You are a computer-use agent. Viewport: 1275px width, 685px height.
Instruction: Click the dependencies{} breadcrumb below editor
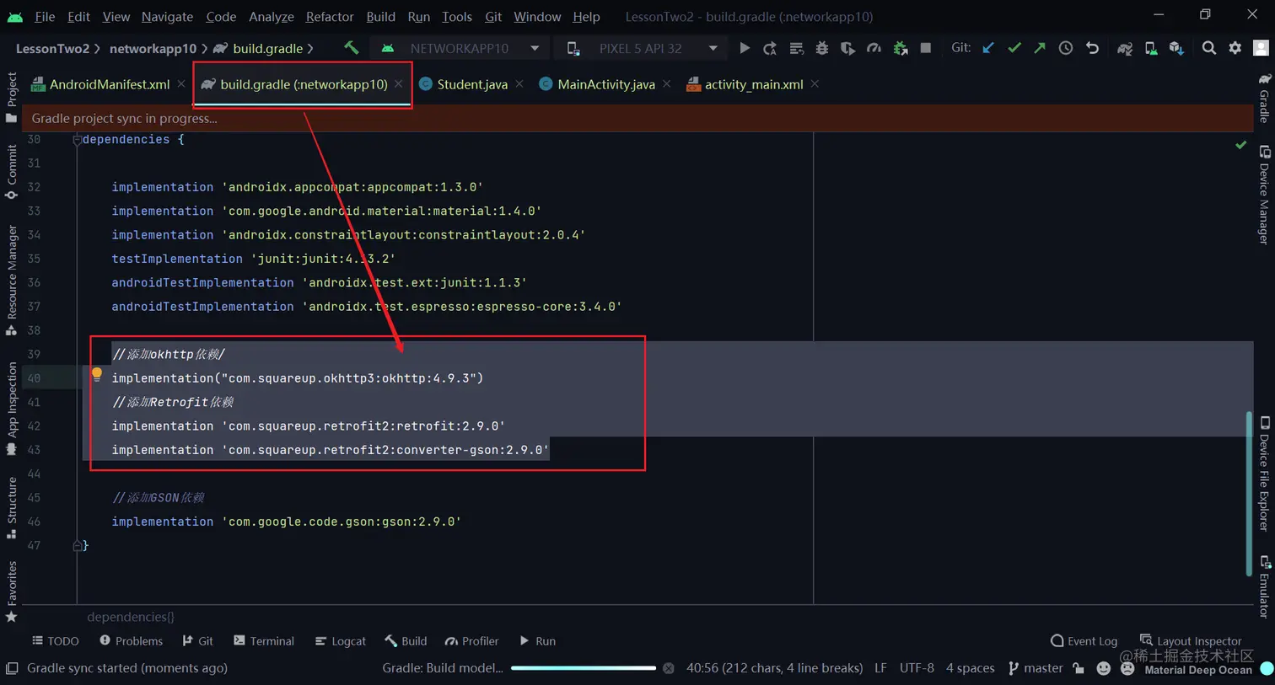coord(131,617)
